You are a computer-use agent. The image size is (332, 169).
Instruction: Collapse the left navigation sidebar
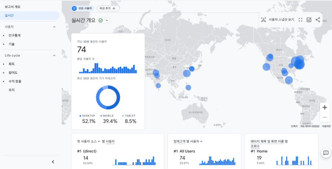point(53,162)
